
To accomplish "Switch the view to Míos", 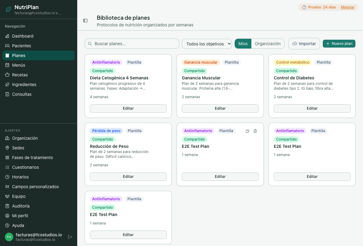I will point(243,44).
